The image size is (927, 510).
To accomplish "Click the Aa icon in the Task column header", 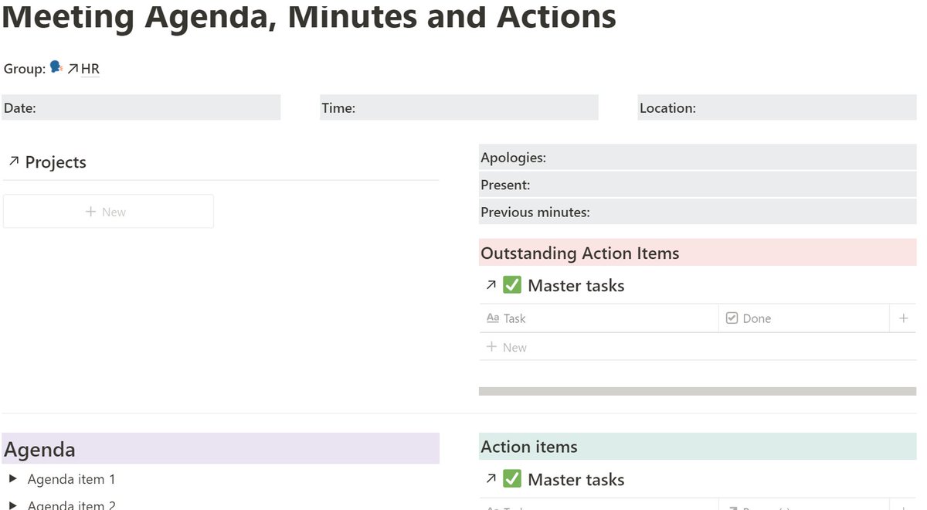I will (494, 318).
